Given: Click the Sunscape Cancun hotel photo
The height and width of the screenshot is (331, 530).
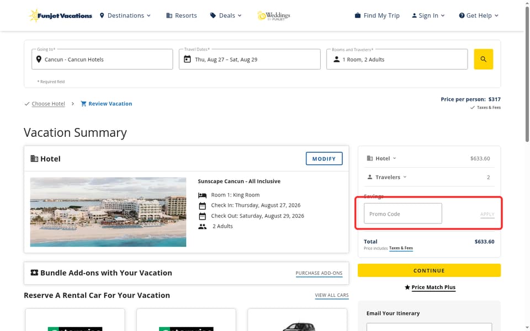Looking at the screenshot, I should pyautogui.click(x=108, y=212).
